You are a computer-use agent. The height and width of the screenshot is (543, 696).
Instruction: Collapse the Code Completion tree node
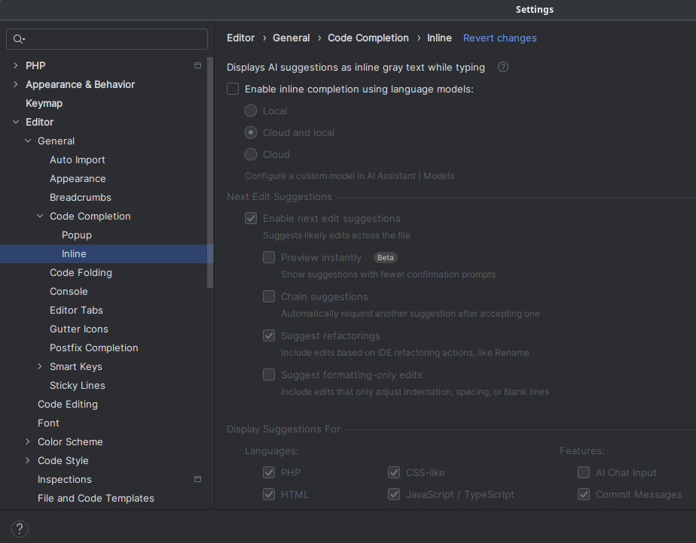[x=40, y=216]
